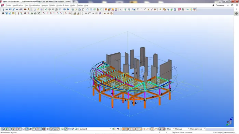Screen dimensions: 239x134
Task: Open the Plan dropdown
Action: [x=170, y=129]
